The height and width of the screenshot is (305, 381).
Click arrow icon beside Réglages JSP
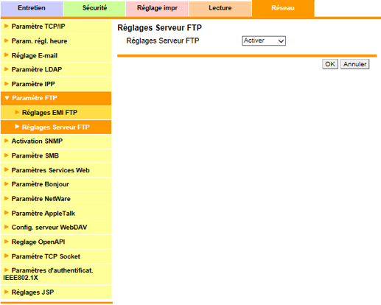pos(7,292)
